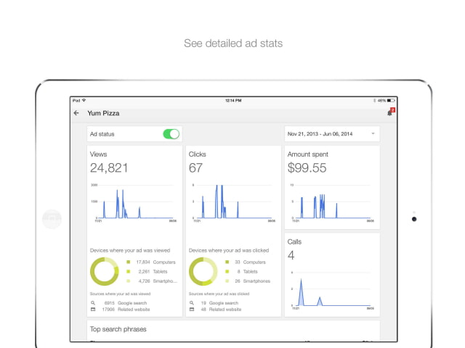Click the Yum Pizza title

(x=103, y=113)
